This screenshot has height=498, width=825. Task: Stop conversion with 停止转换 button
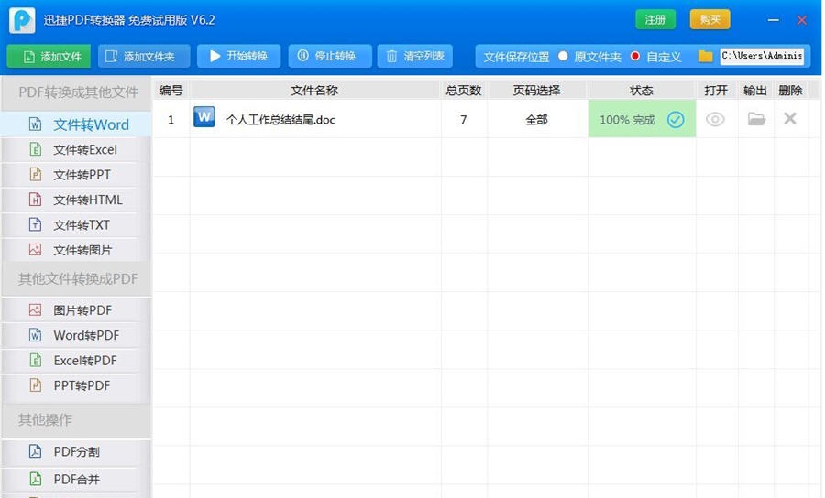(x=330, y=56)
